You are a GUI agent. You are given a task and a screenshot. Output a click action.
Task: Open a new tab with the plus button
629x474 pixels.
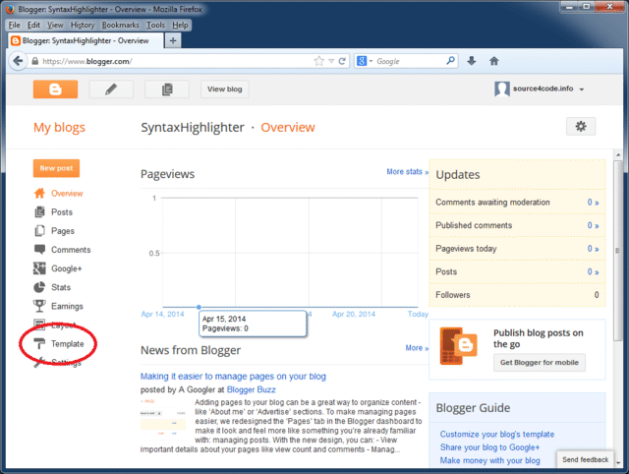pyautogui.click(x=173, y=40)
